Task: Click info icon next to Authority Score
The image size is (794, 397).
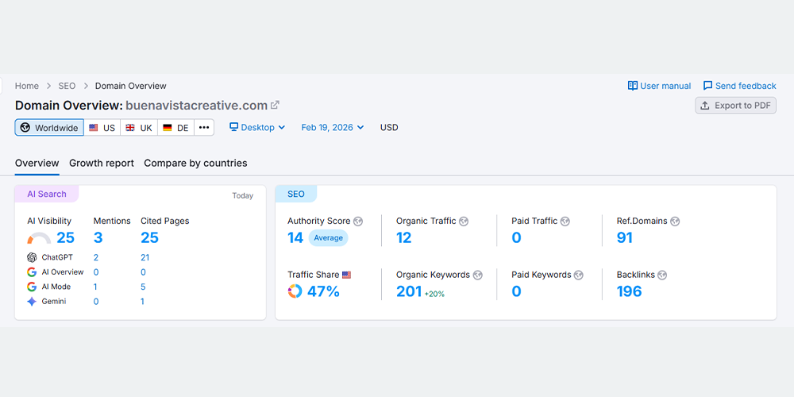Action: pos(358,222)
